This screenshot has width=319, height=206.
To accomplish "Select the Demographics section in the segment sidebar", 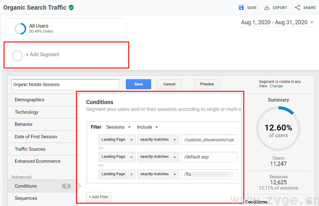I will 29,100.
